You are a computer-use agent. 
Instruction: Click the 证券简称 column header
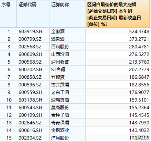(x=68, y=14)
